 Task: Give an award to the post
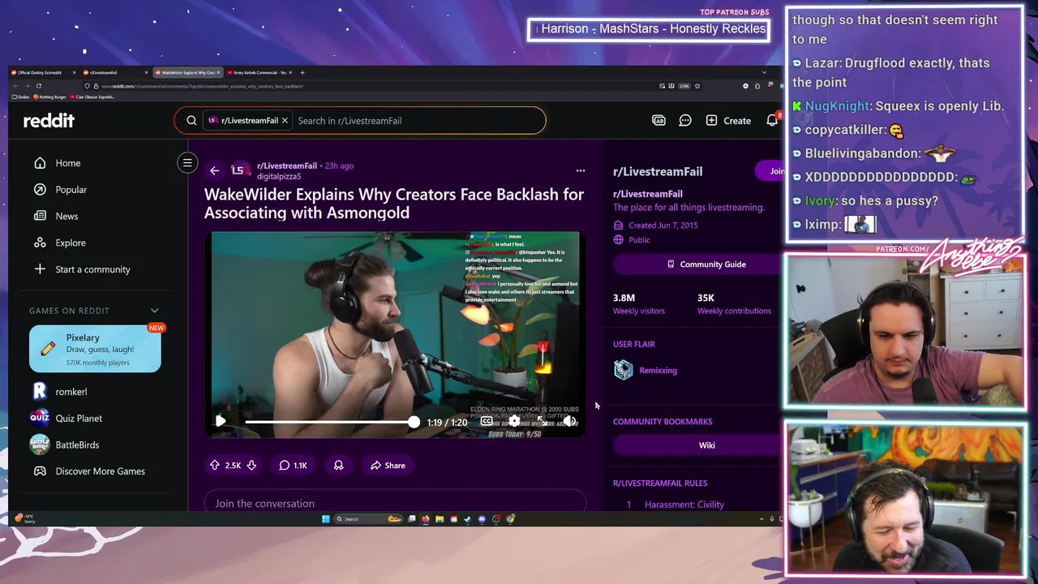point(338,466)
